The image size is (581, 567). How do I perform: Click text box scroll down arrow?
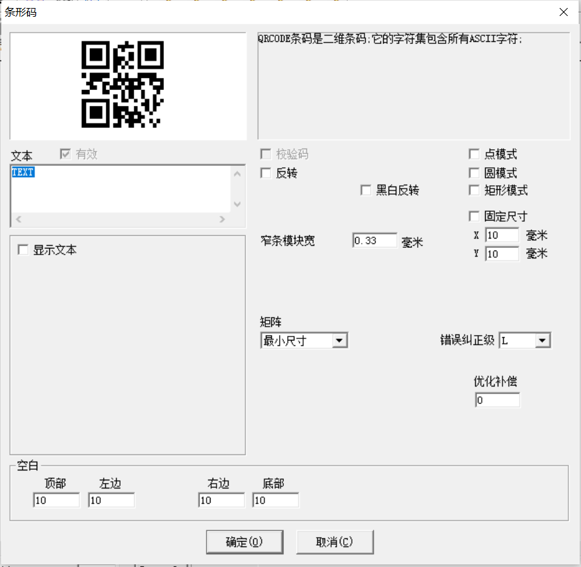coord(237,204)
